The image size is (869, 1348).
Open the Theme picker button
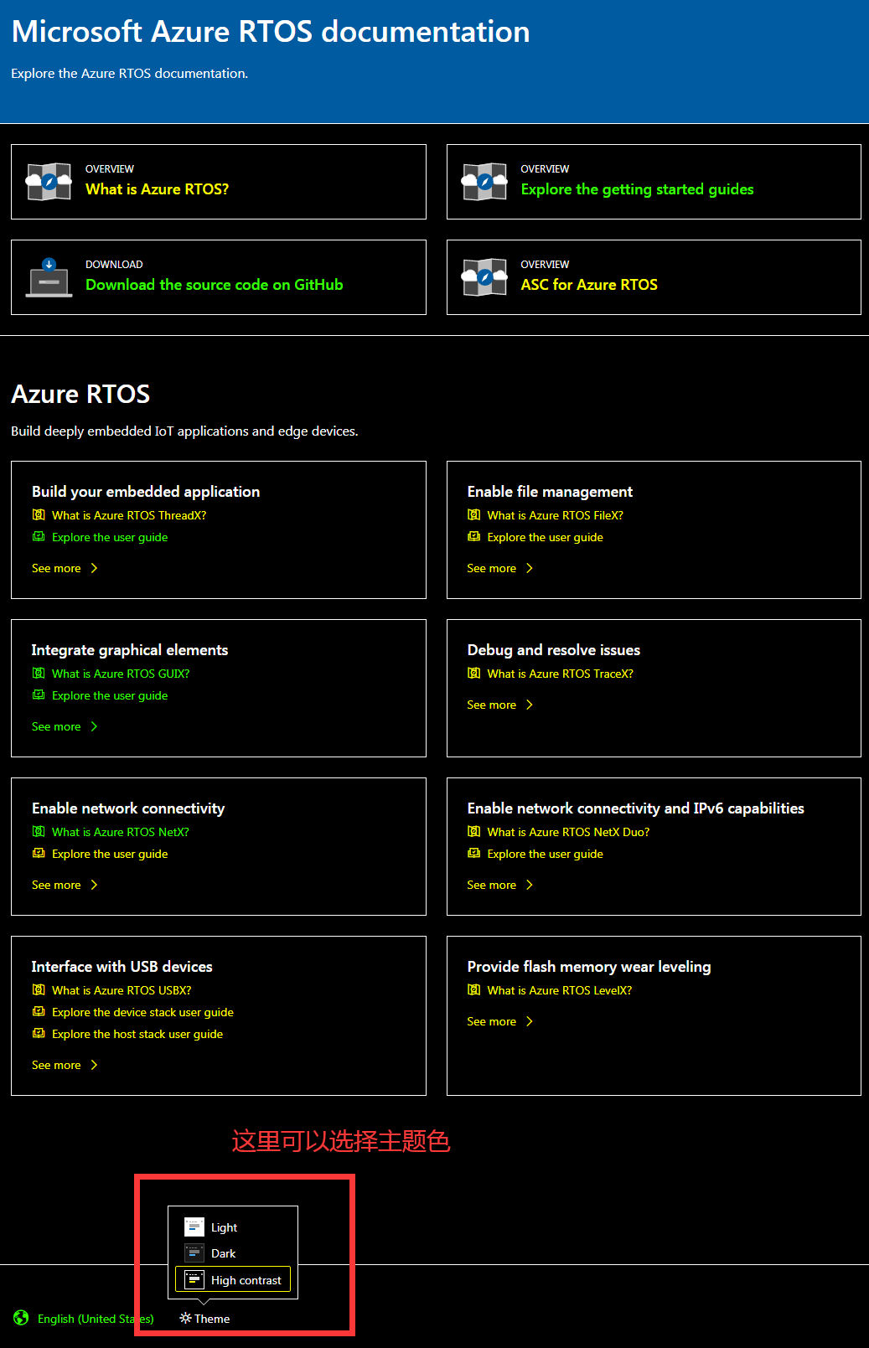[x=204, y=1319]
